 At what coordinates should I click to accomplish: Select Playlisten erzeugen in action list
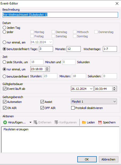click(16, 129)
